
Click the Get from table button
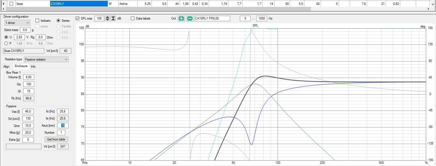click(56, 139)
